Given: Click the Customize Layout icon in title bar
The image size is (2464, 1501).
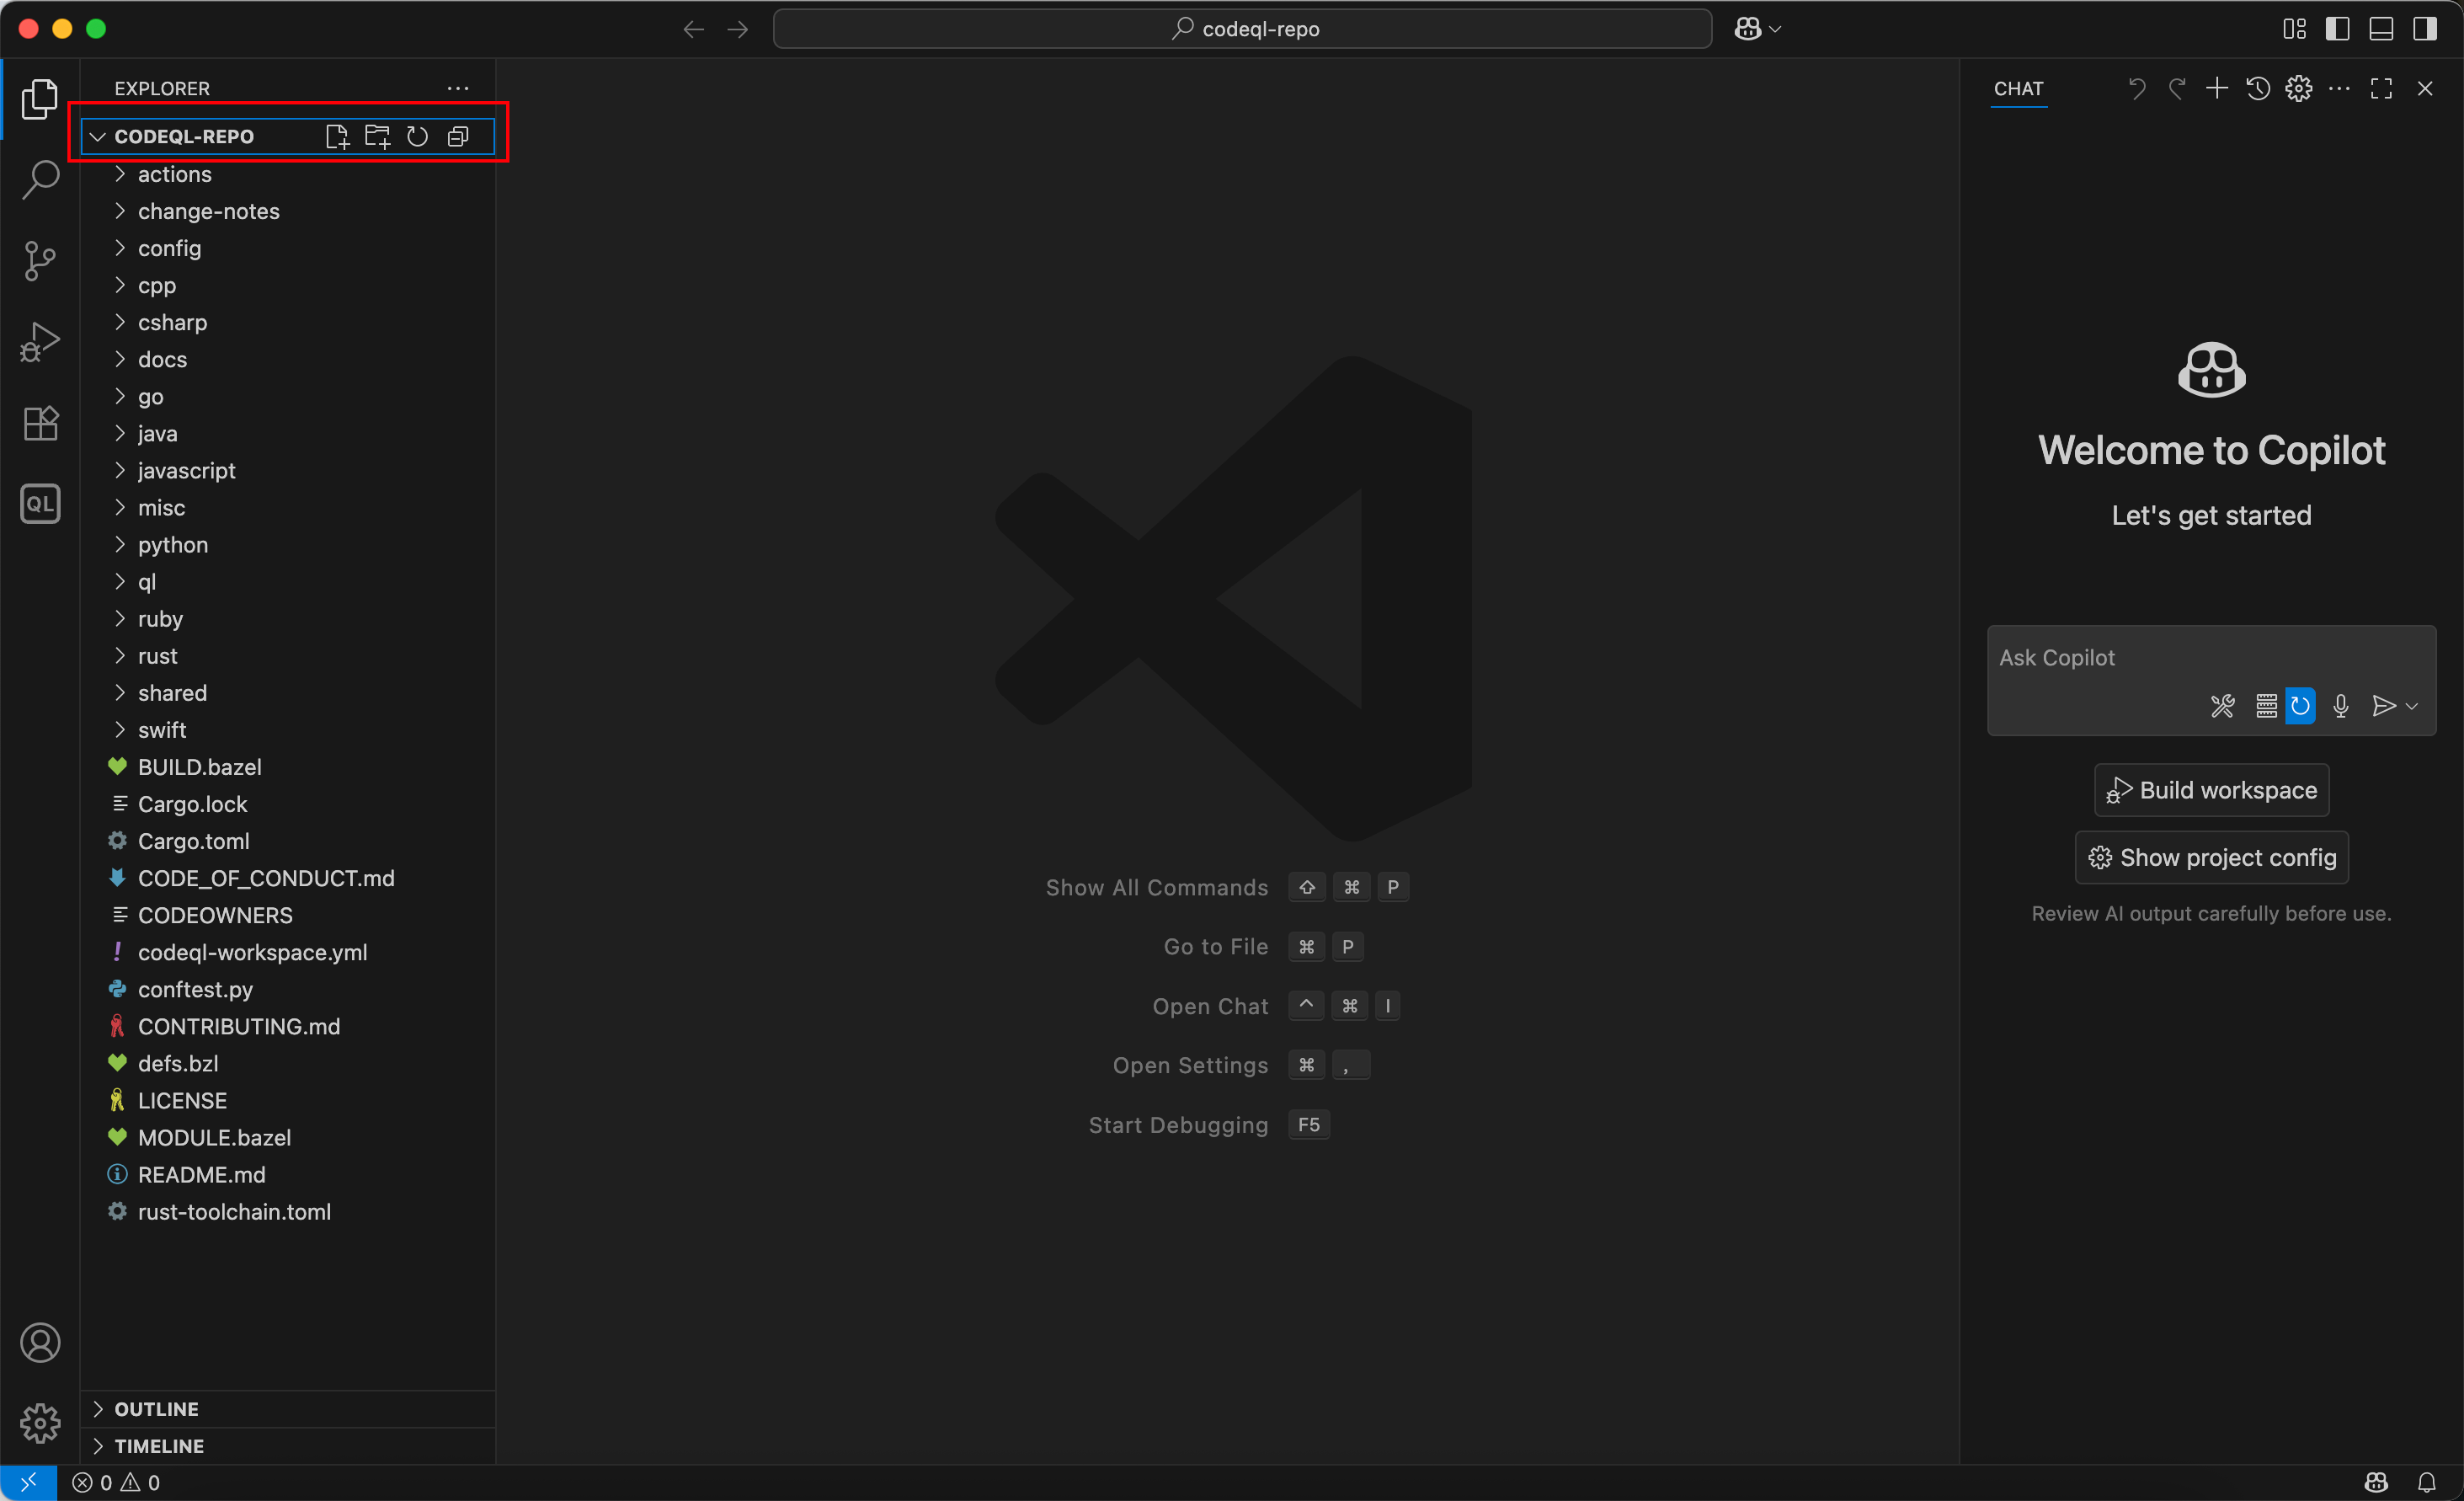Looking at the screenshot, I should [x=2295, y=28].
